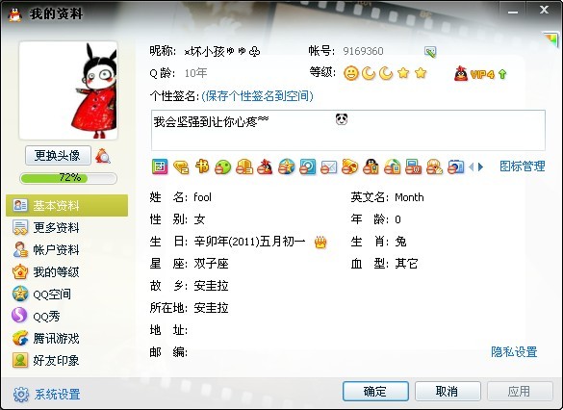Click the panda emoticon in signature box
The height and width of the screenshot is (410, 563).
(342, 118)
